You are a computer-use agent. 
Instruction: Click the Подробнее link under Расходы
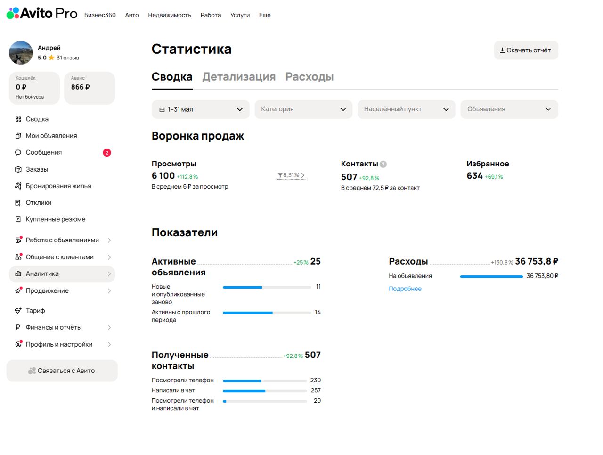coord(405,289)
